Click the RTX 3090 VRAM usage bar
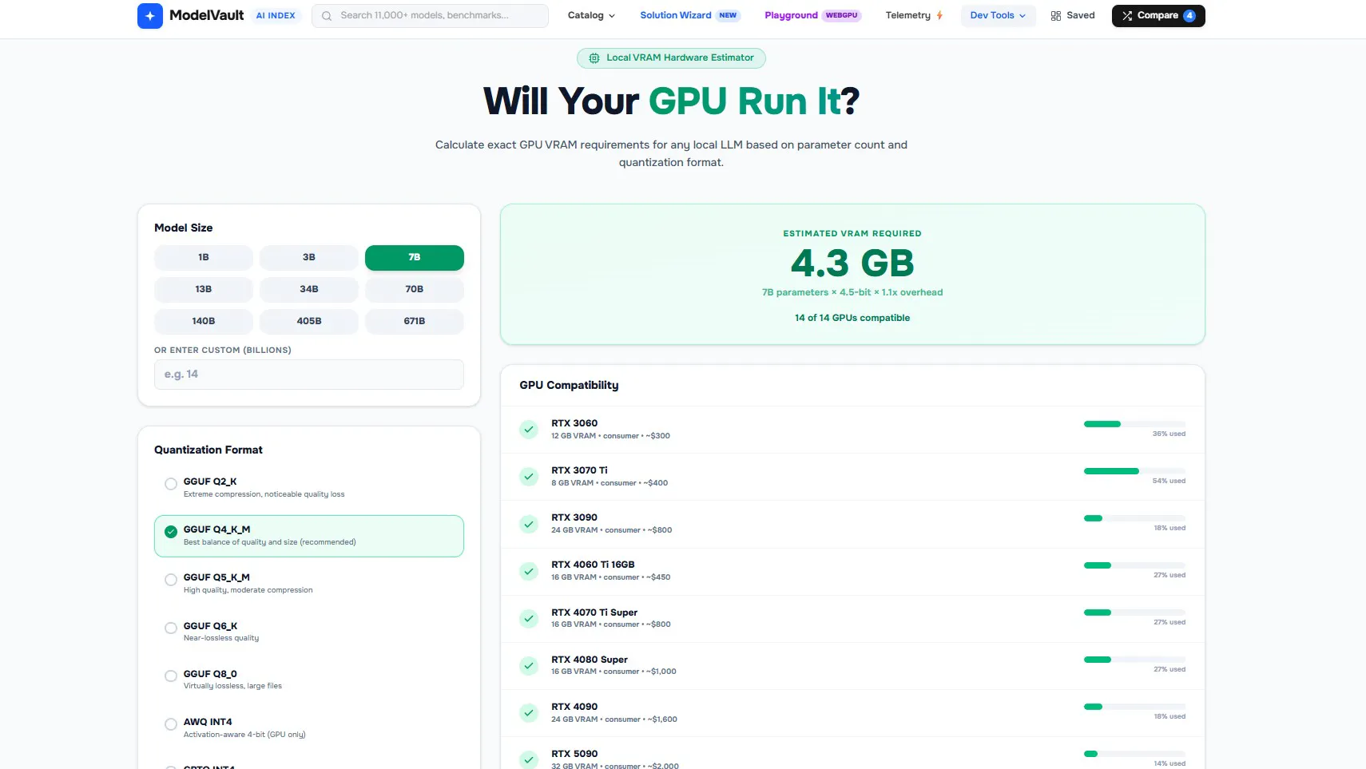Screen dimensions: 1366x769 pyautogui.click(x=1134, y=518)
